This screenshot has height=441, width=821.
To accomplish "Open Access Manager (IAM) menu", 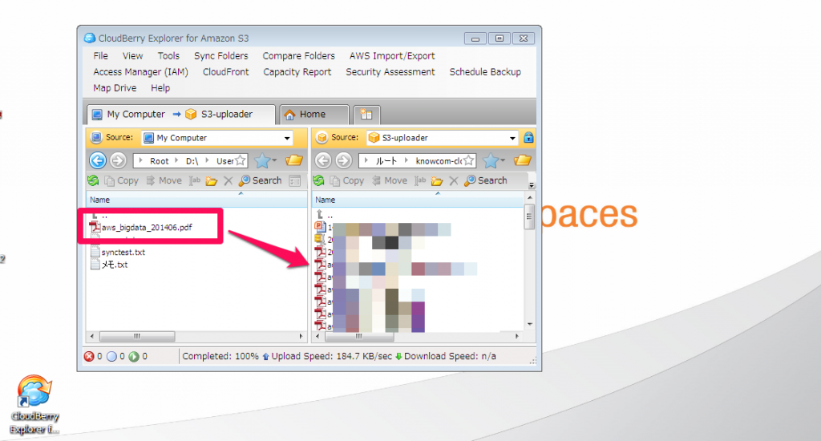I will point(141,72).
